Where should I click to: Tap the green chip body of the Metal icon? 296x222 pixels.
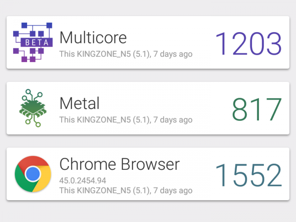tap(33, 107)
